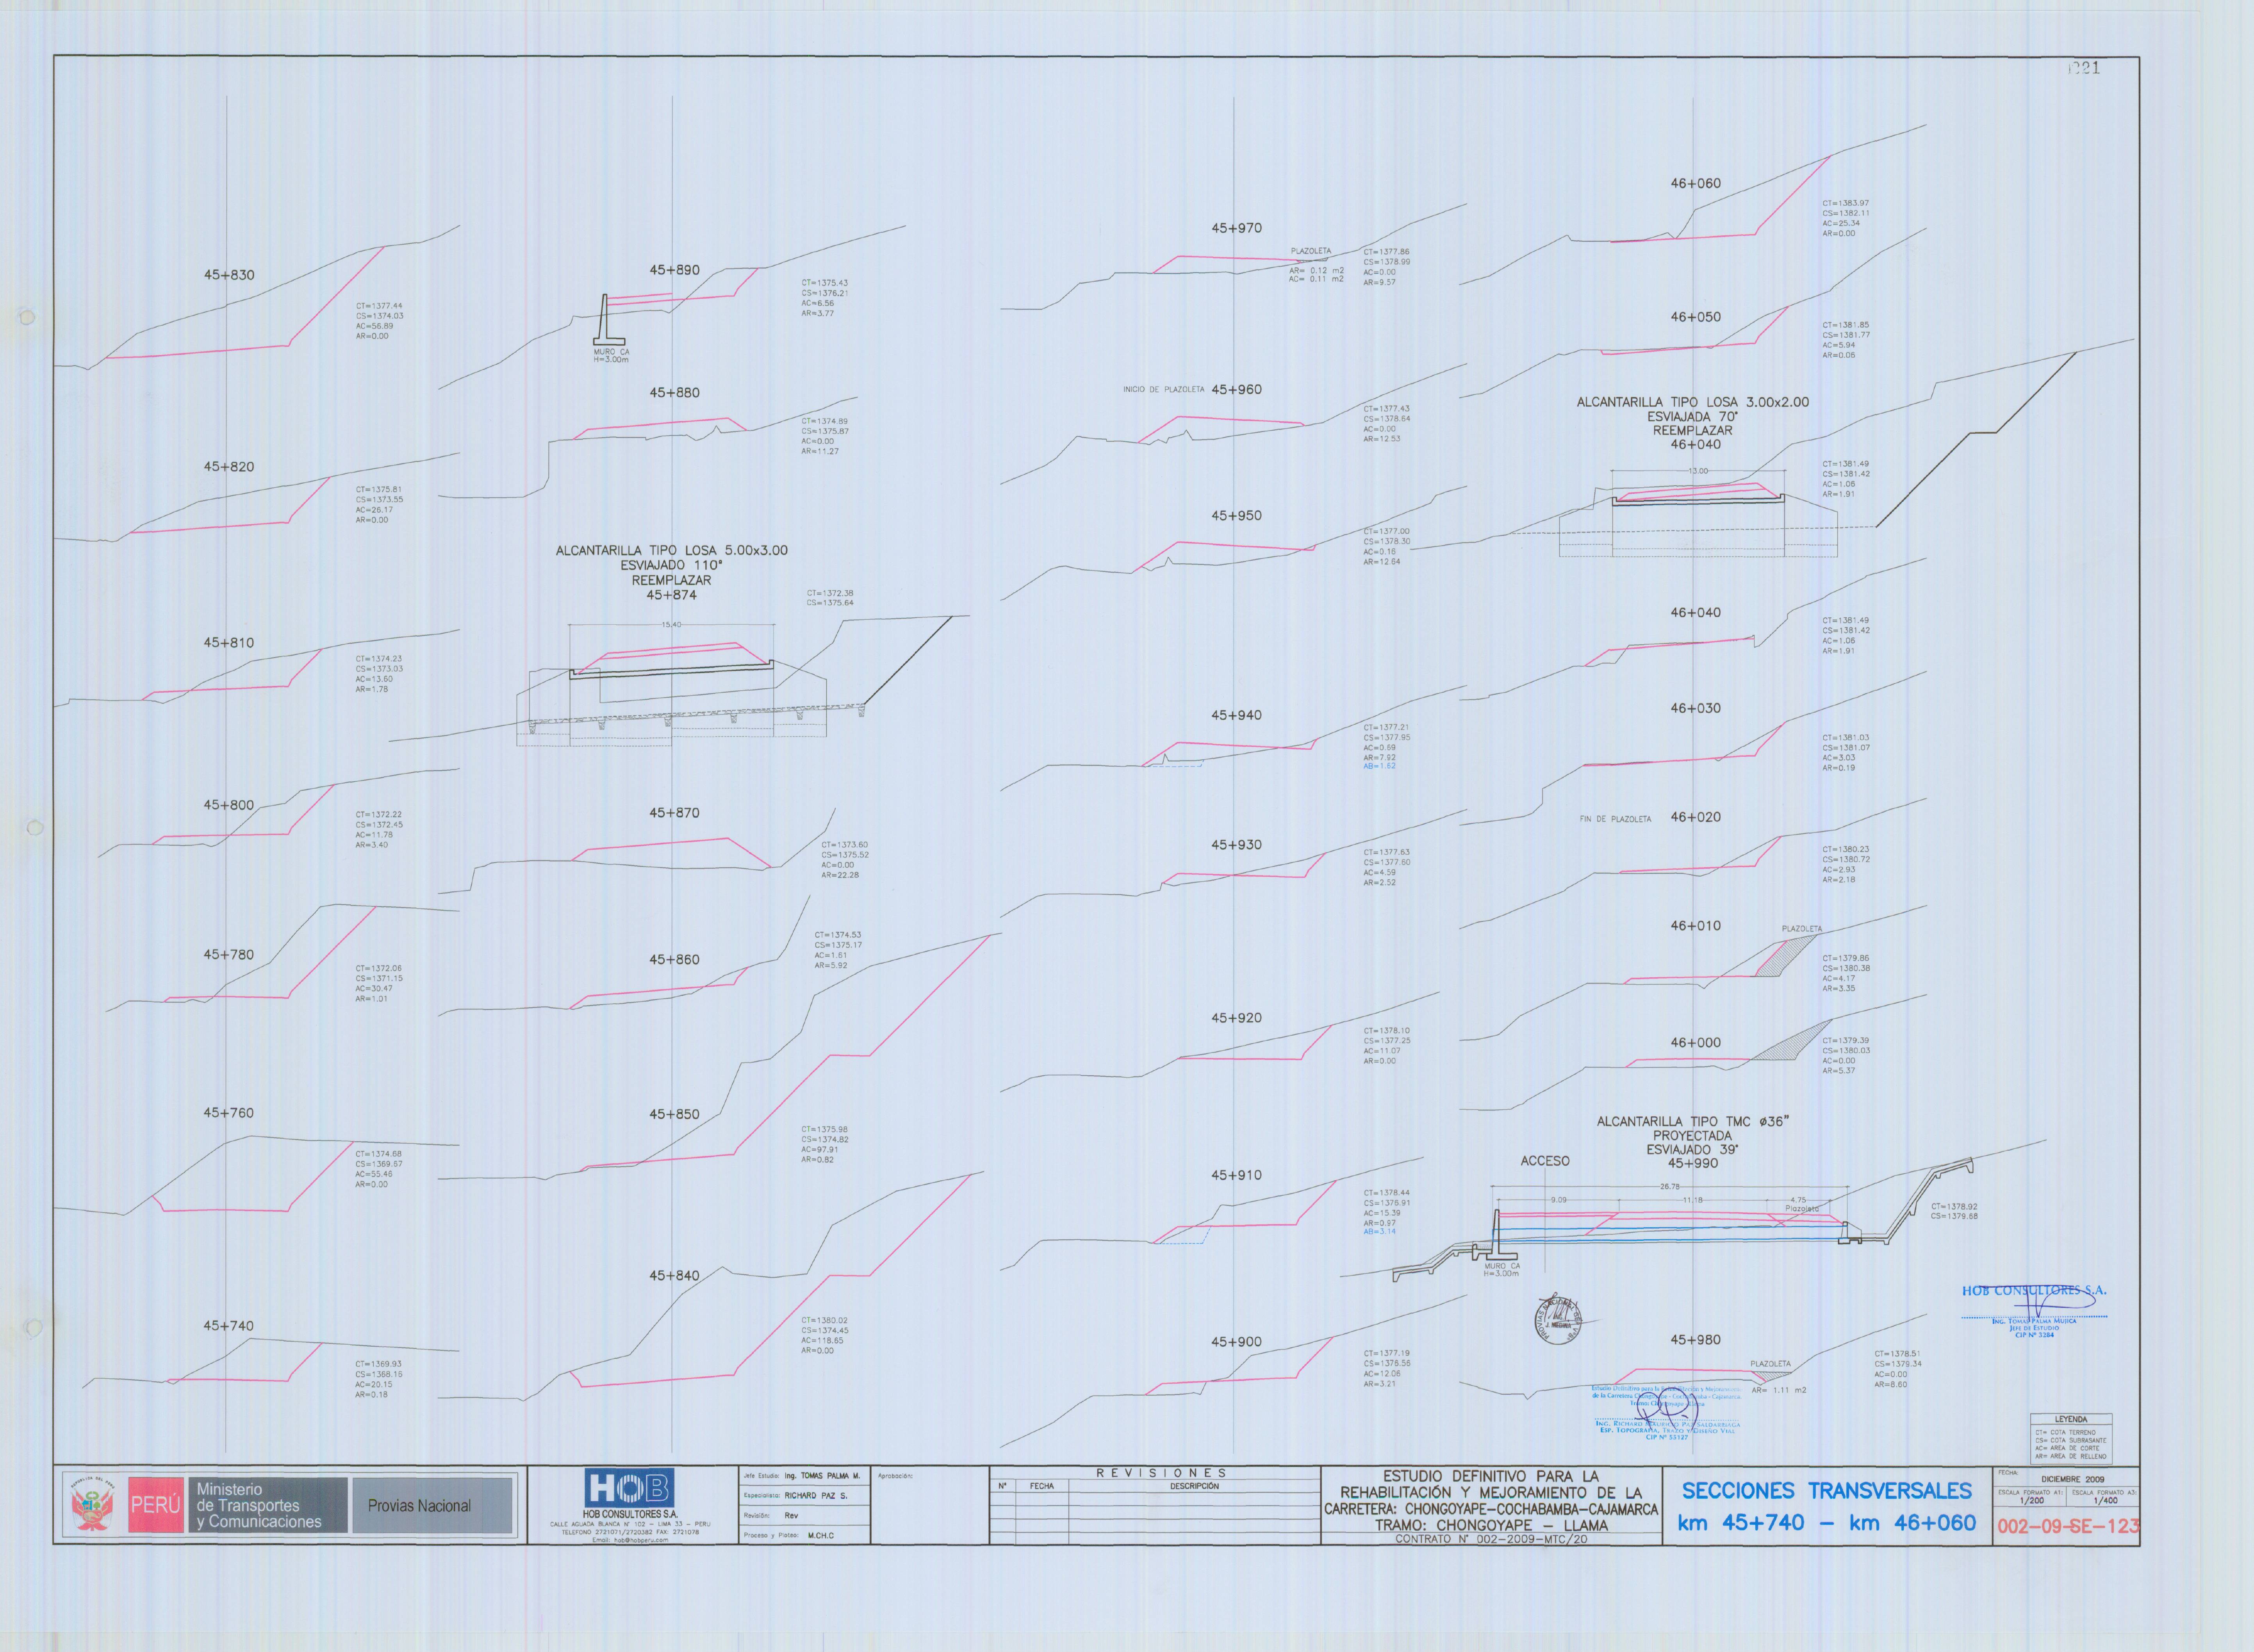
Task: Click the 'LEYENDA' legend heading
Action: 2070,1419
